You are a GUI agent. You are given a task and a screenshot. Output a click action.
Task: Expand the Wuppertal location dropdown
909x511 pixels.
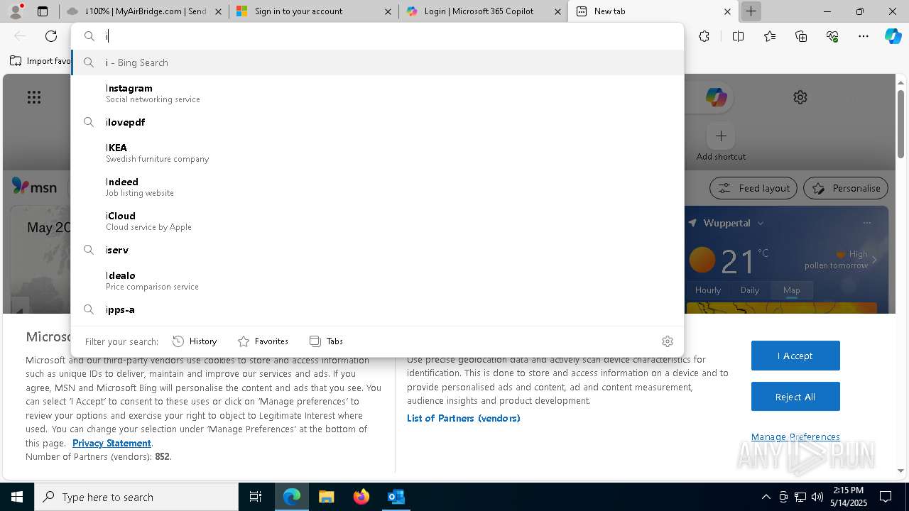(761, 223)
